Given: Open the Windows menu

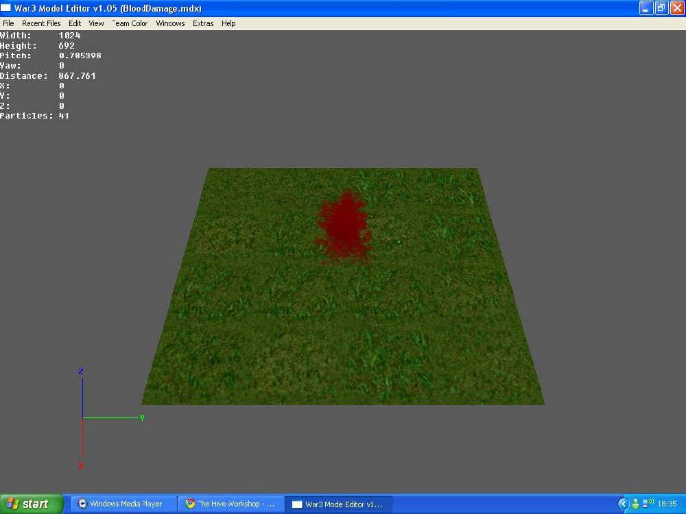Looking at the screenshot, I should [x=170, y=23].
